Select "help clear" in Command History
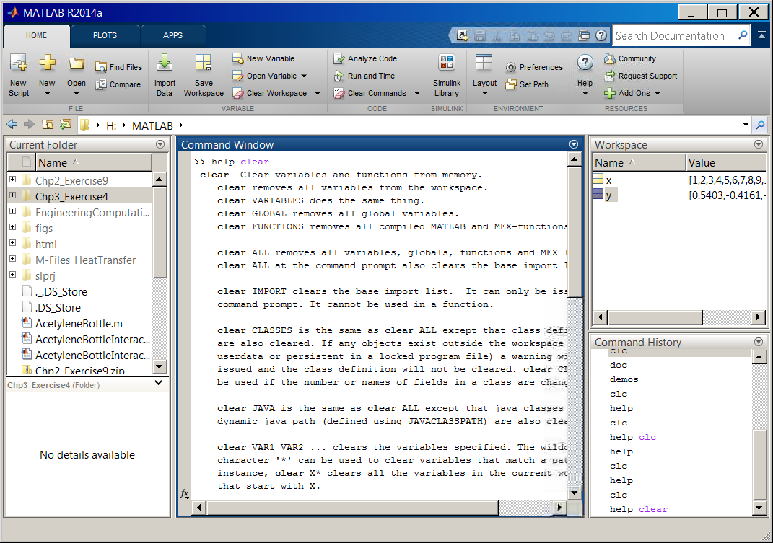This screenshot has height=543, width=773. [638, 510]
